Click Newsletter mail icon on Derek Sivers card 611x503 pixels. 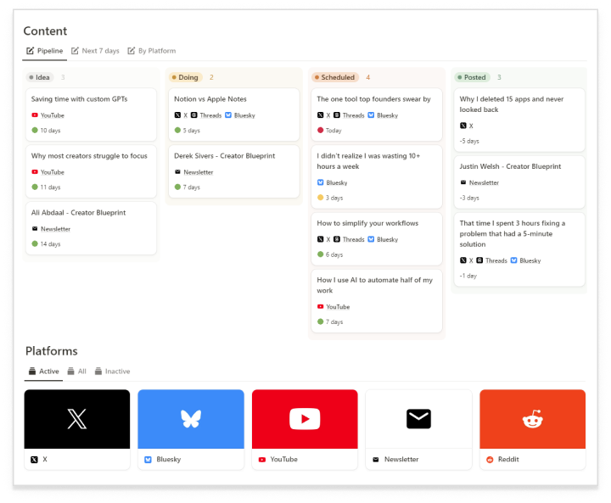click(177, 172)
